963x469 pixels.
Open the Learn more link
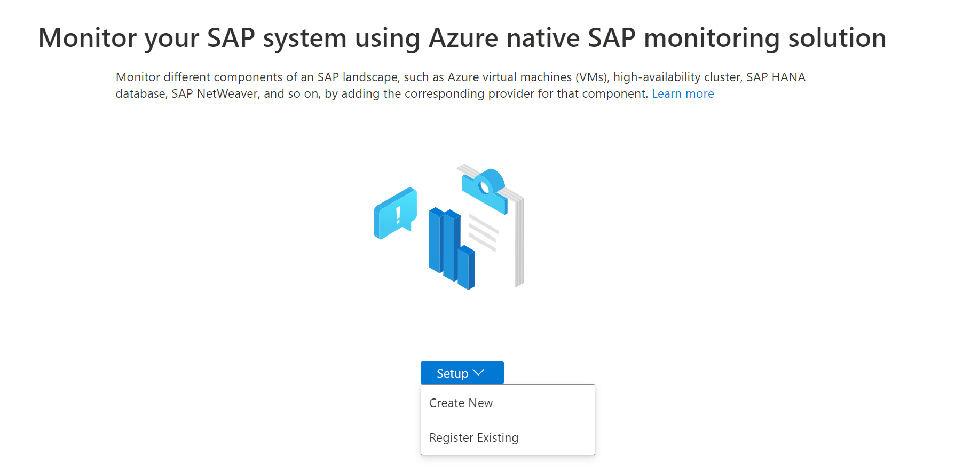coord(683,94)
